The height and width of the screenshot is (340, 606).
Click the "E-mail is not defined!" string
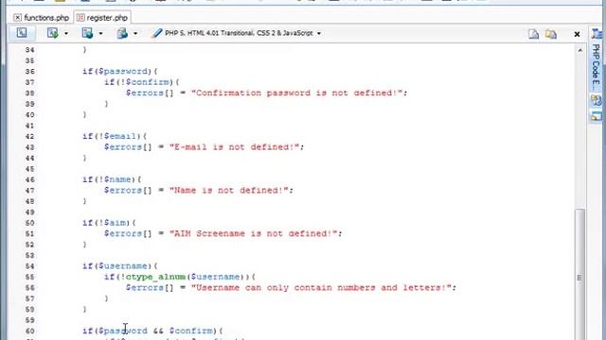coord(235,147)
